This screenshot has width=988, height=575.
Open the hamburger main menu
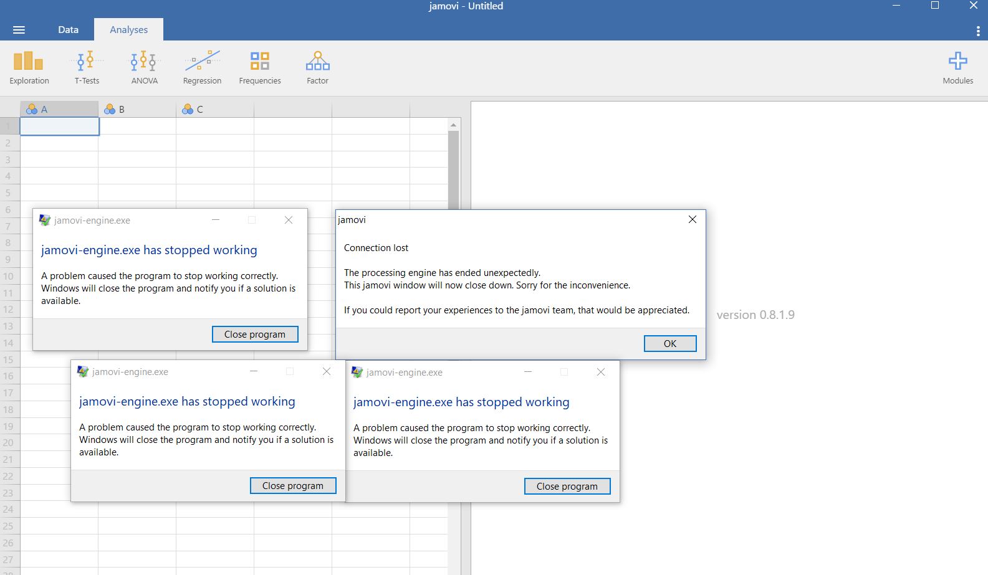tap(19, 30)
